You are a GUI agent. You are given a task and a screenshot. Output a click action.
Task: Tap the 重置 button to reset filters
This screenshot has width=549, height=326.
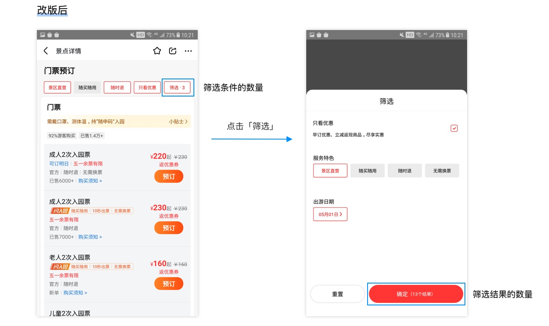click(338, 293)
